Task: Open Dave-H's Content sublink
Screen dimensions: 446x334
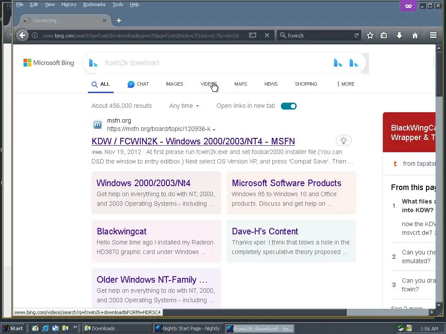Action: (265, 231)
